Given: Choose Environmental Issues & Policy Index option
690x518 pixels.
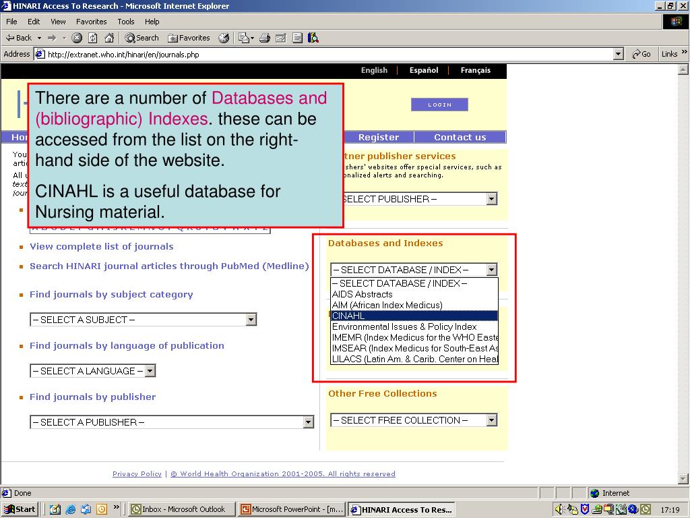Looking at the screenshot, I should click(414, 327).
